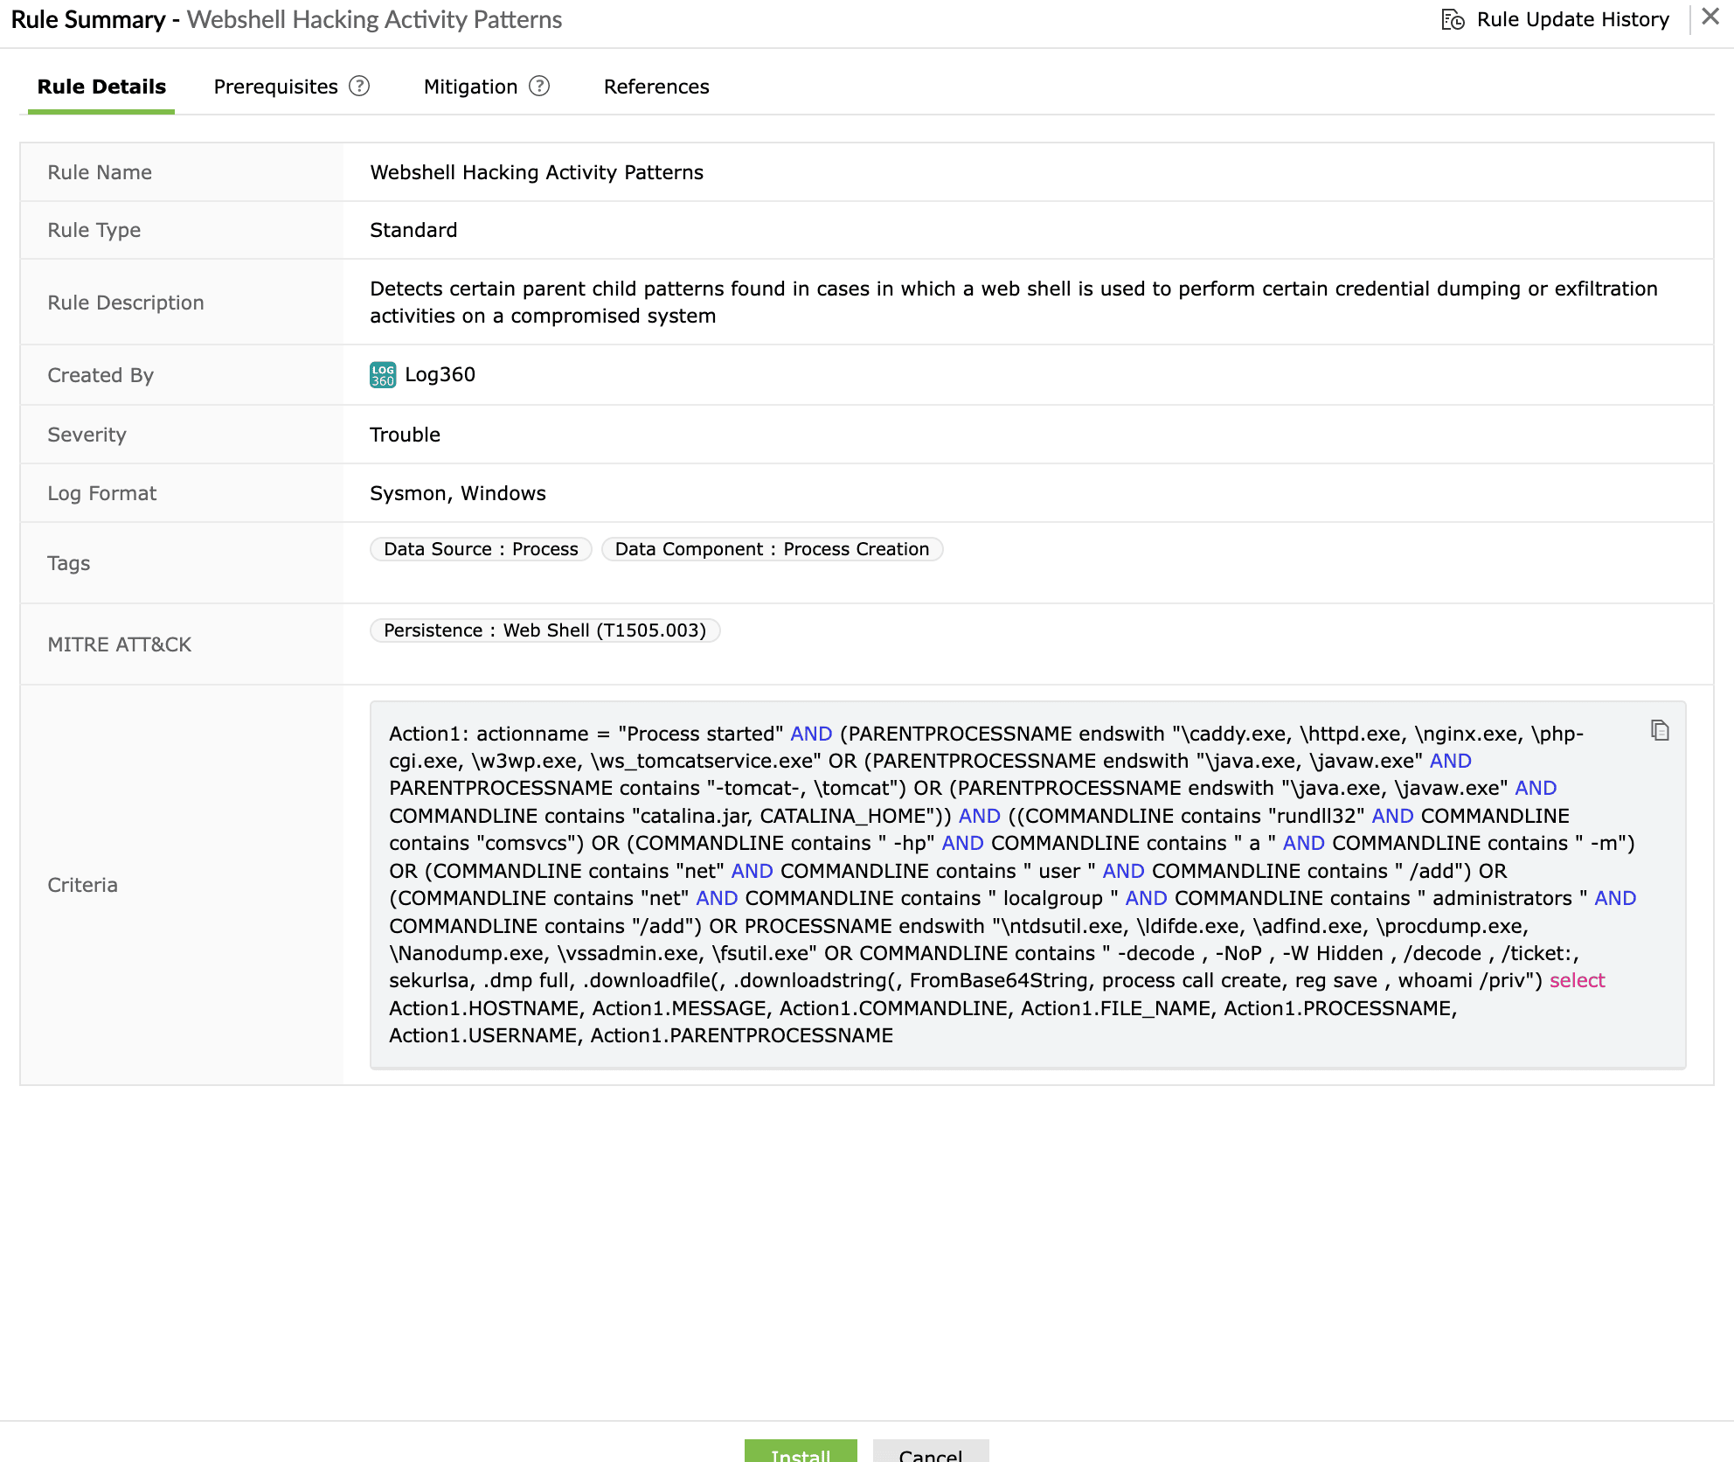The image size is (1734, 1462).
Task: Copy the rule criteria text
Action: pos(1657,730)
